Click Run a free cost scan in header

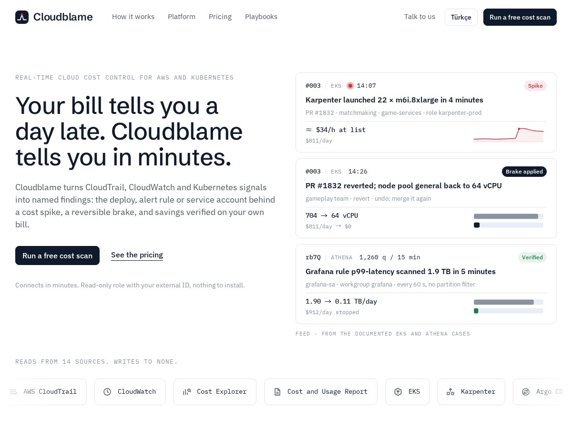click(x=520, y=17)
